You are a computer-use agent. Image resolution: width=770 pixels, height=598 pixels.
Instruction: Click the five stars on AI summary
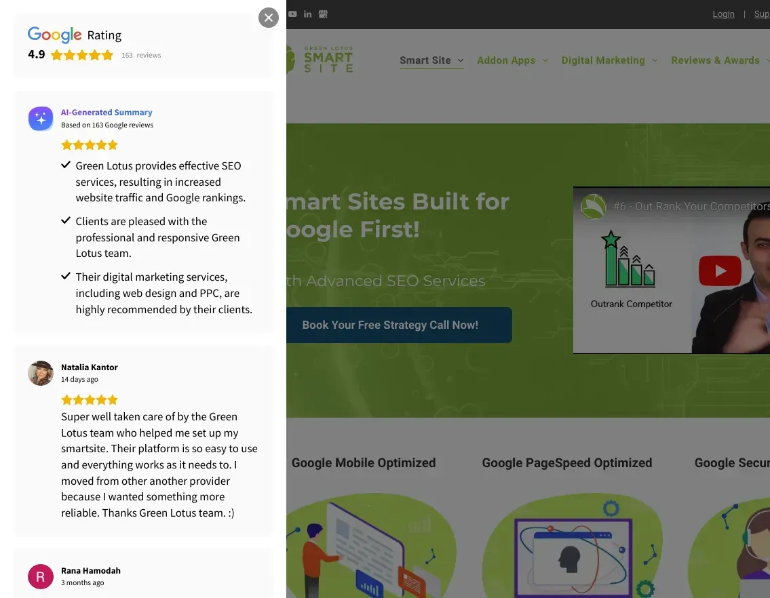[x=90, y=145]
